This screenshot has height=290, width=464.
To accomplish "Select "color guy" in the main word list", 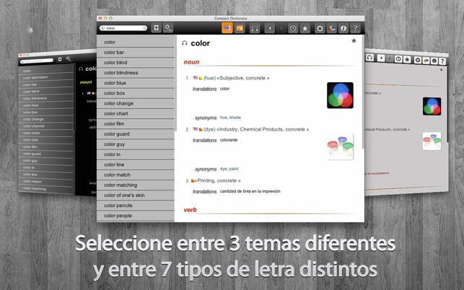I will 136,144.
